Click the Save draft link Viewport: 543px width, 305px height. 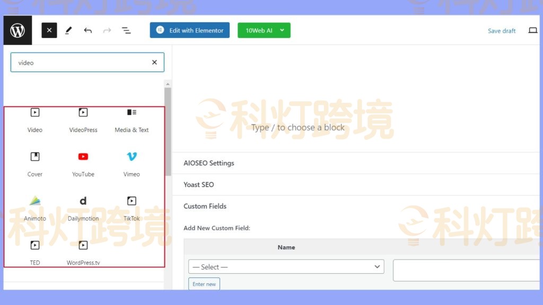pos(501,30)
